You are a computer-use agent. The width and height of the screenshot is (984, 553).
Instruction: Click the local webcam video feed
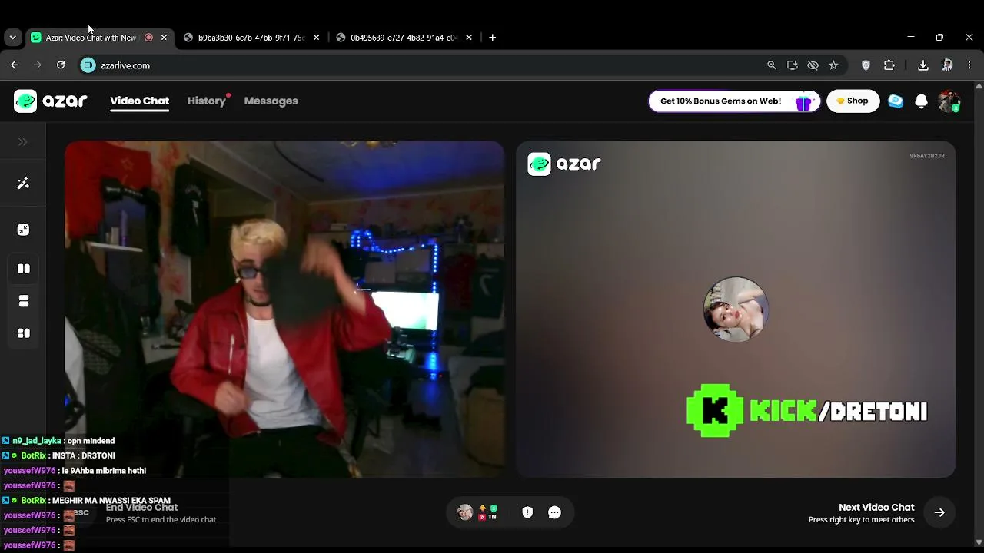(284, 309)
